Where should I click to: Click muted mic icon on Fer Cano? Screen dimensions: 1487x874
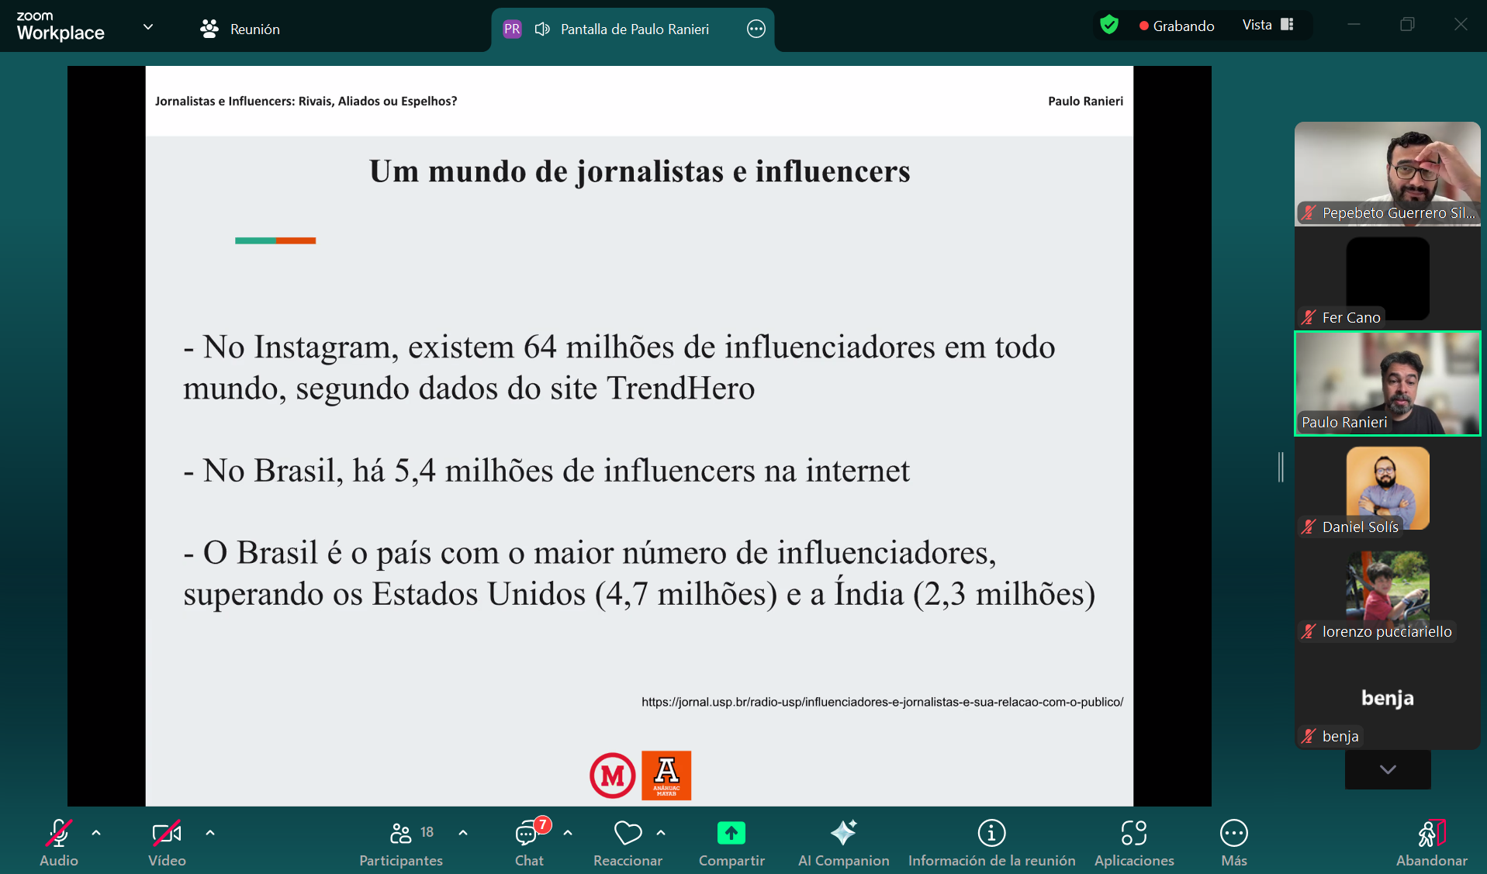tap(1309, 317)
